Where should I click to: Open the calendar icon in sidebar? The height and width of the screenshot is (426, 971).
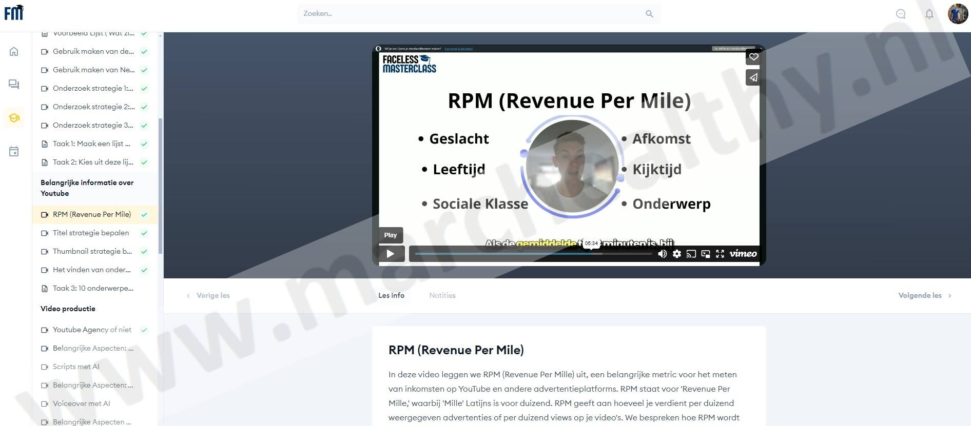[14, 151]
